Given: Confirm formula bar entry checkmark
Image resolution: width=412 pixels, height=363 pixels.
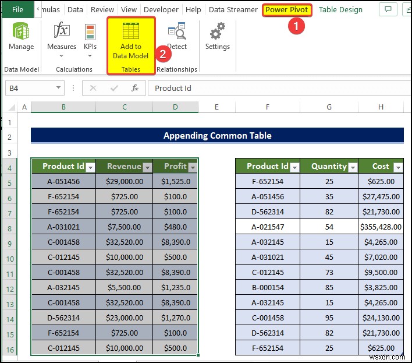Looking at the screenshot, I should [114, 88].
